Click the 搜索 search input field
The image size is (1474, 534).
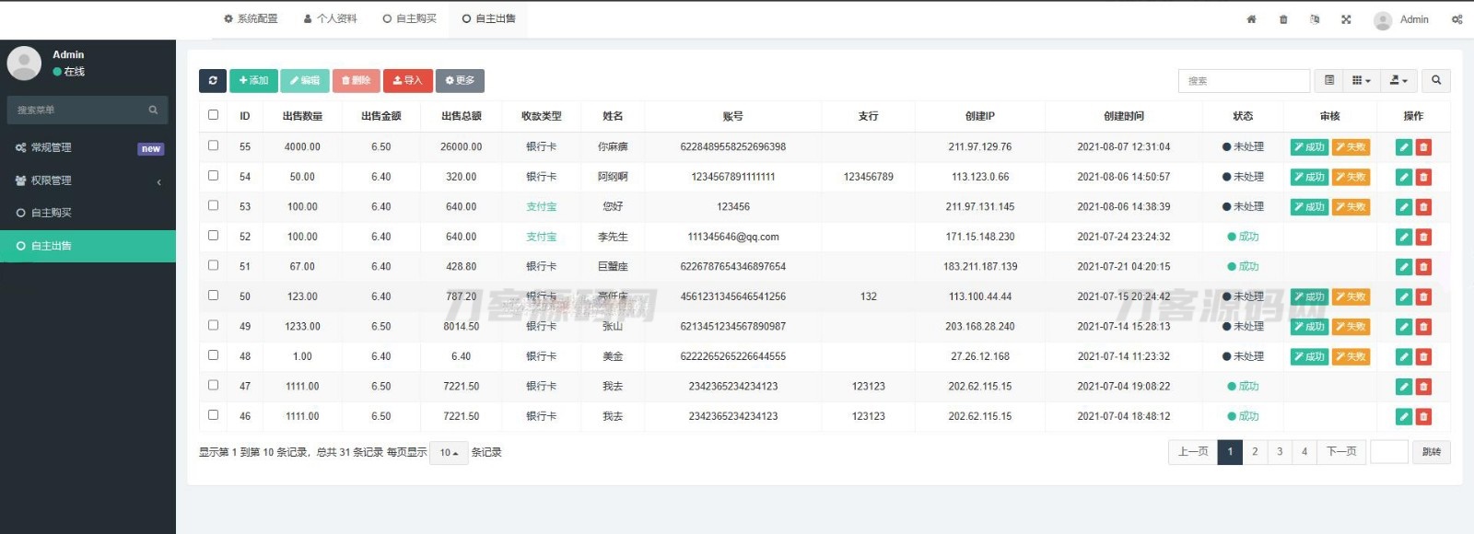(1244, 81)
